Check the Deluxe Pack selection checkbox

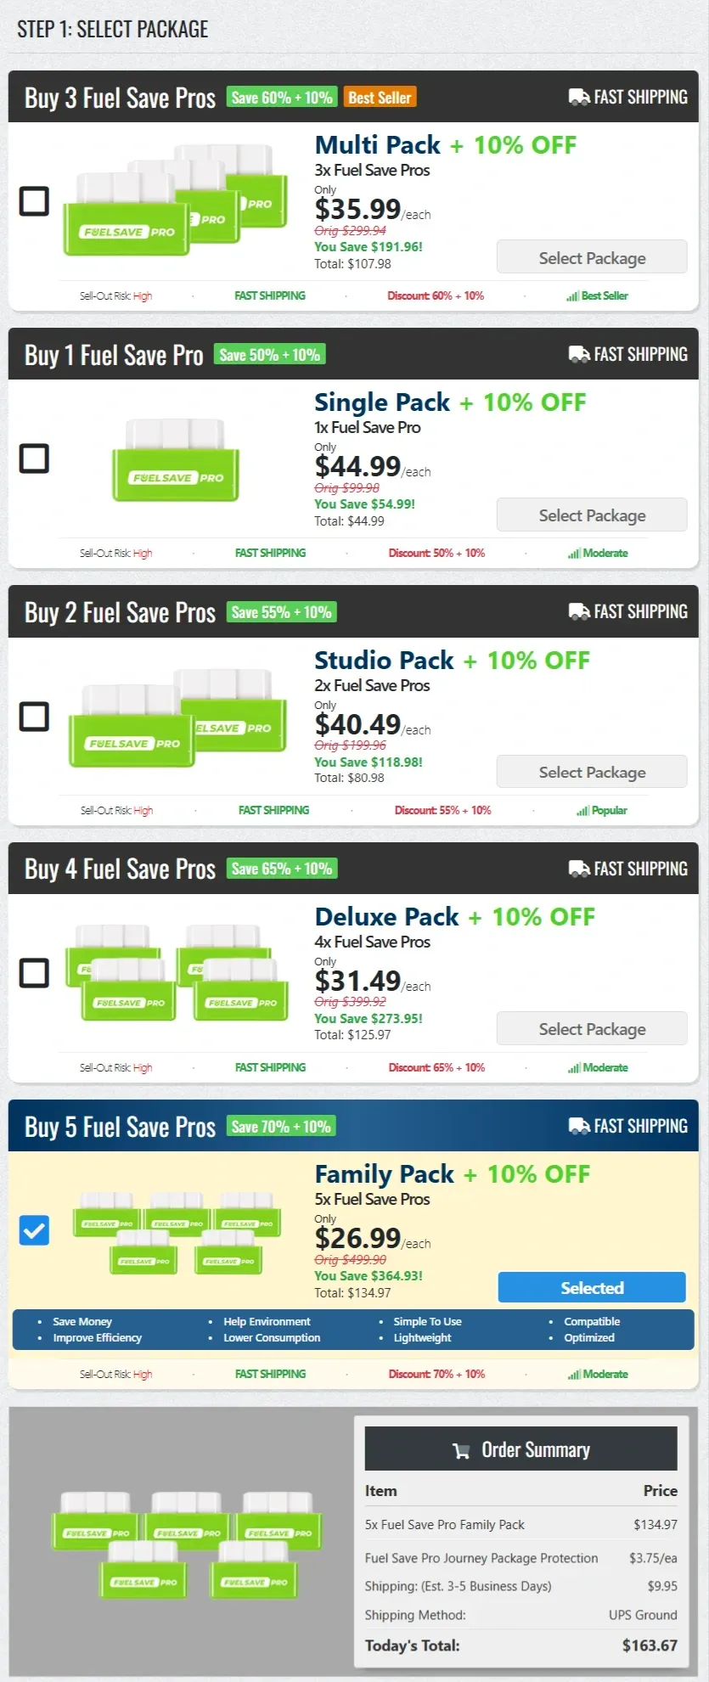point(34,973)
